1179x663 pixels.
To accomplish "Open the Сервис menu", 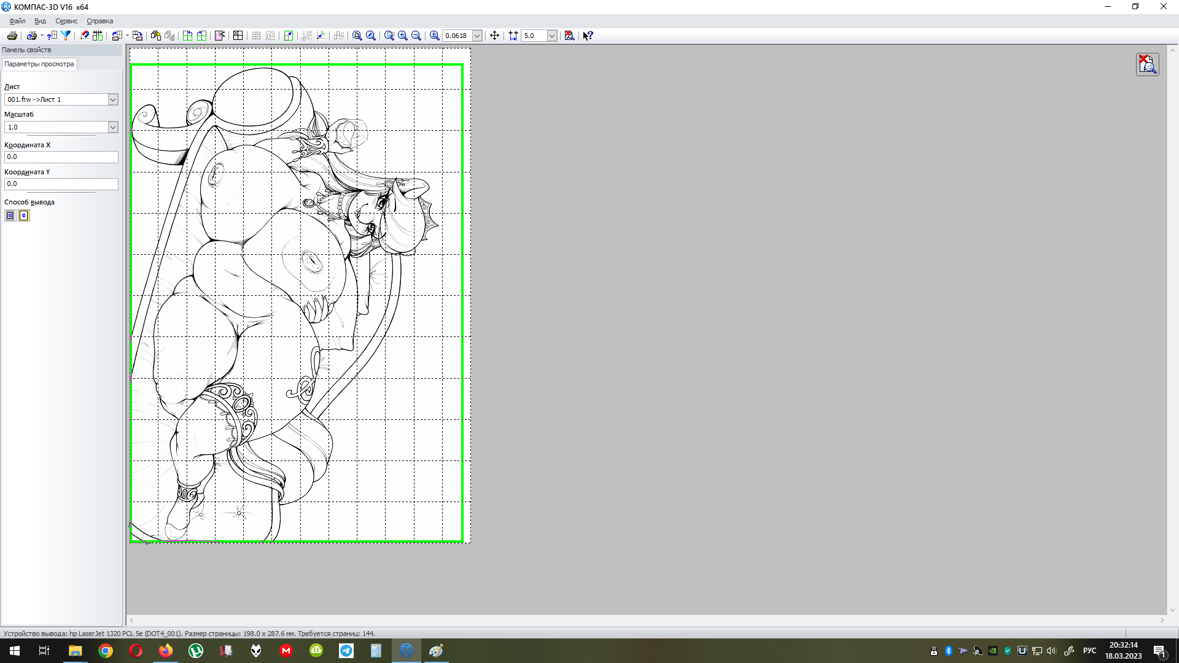I will (66, 21).
